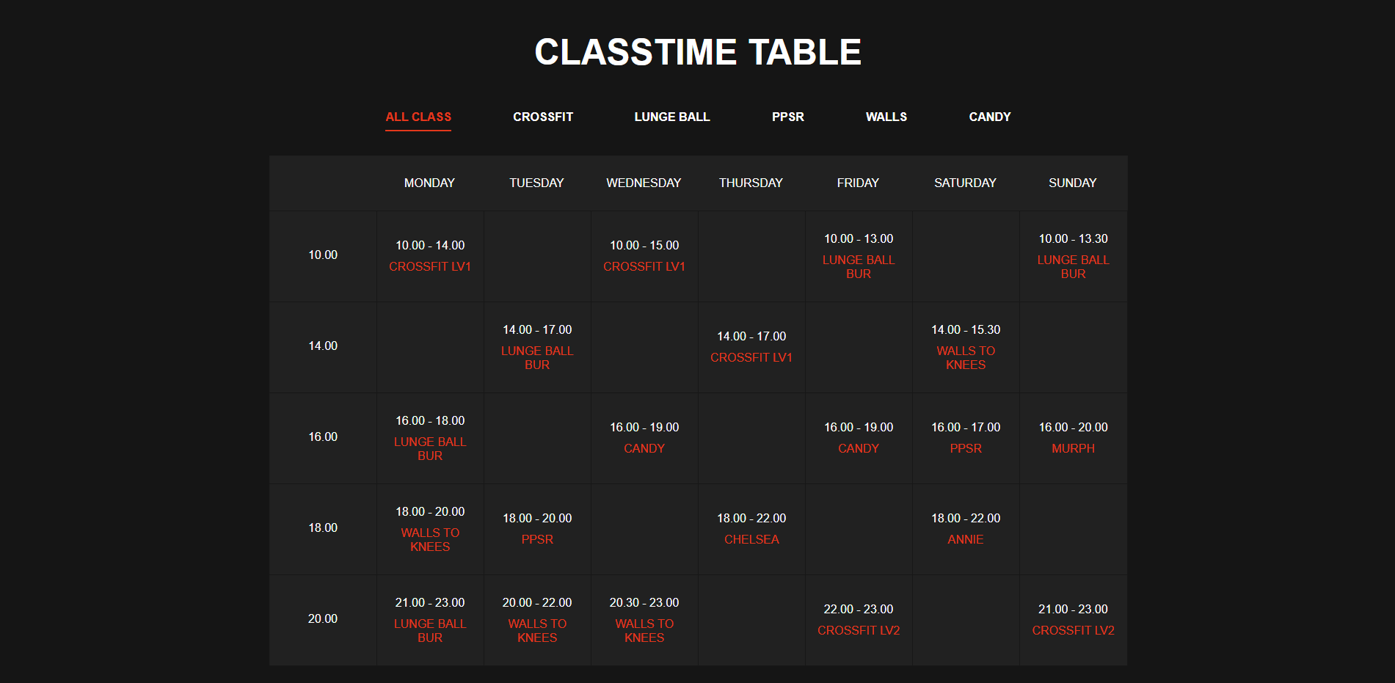
Task: Select Friday 22.00 CROSSFIT LV2 class
Action: (859, 630)
